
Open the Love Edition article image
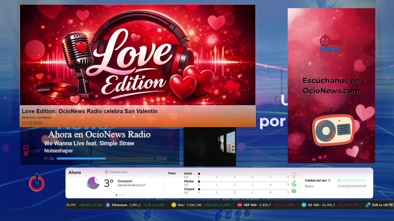(138, 55)
